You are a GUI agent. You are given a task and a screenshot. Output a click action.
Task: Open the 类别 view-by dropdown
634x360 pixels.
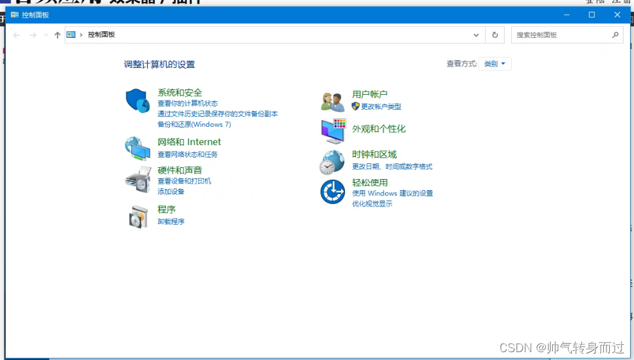pyautogui.click(x=495, y=64)
